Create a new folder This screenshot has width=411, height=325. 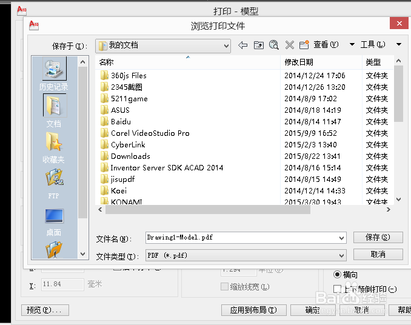click(x=304, y=45)
